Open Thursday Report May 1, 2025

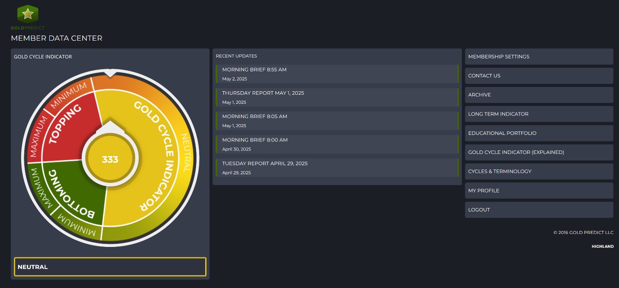click(337, 97)
